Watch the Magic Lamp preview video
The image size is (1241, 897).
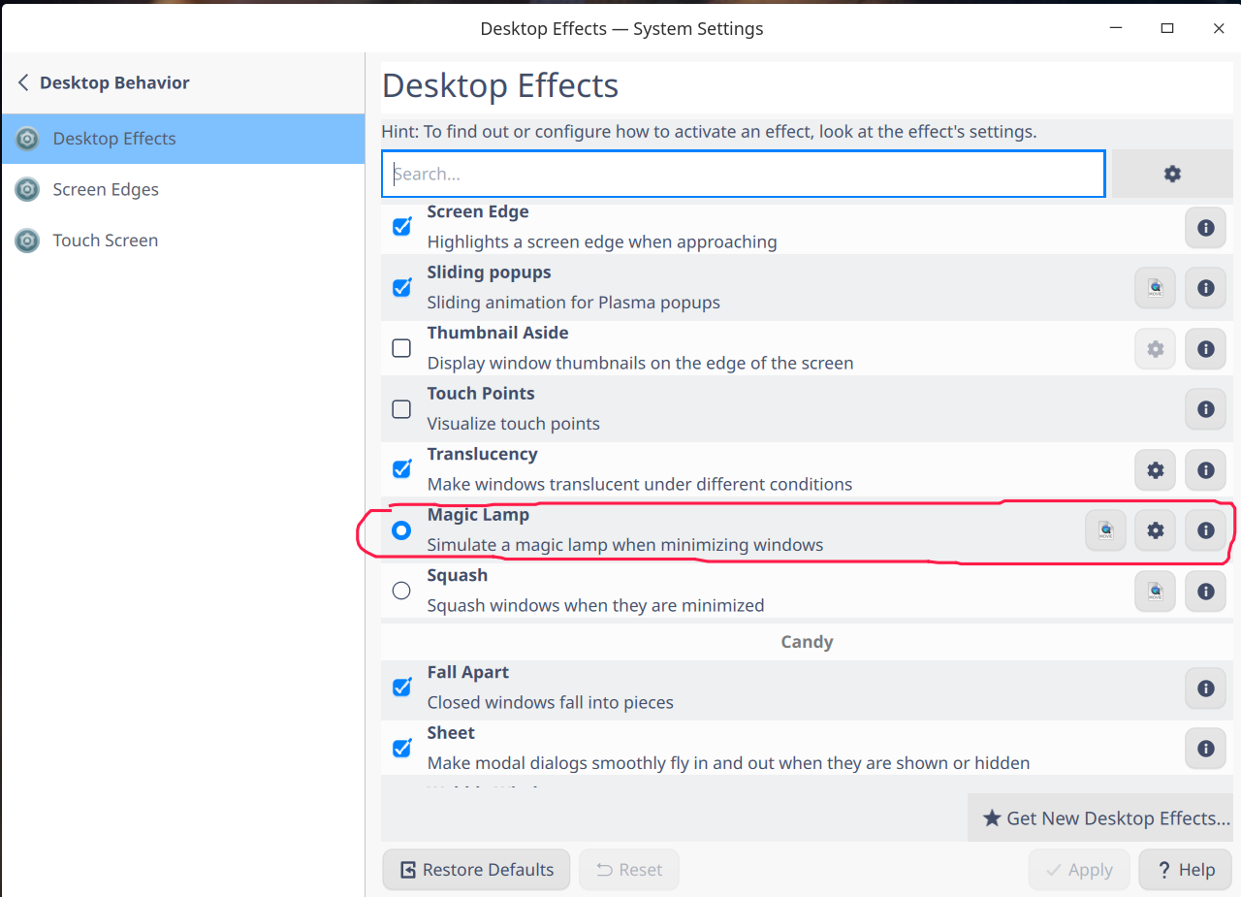click(x=1105, y=530)
